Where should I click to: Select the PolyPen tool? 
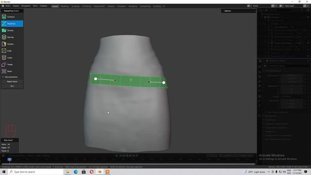tap(12, 44)
